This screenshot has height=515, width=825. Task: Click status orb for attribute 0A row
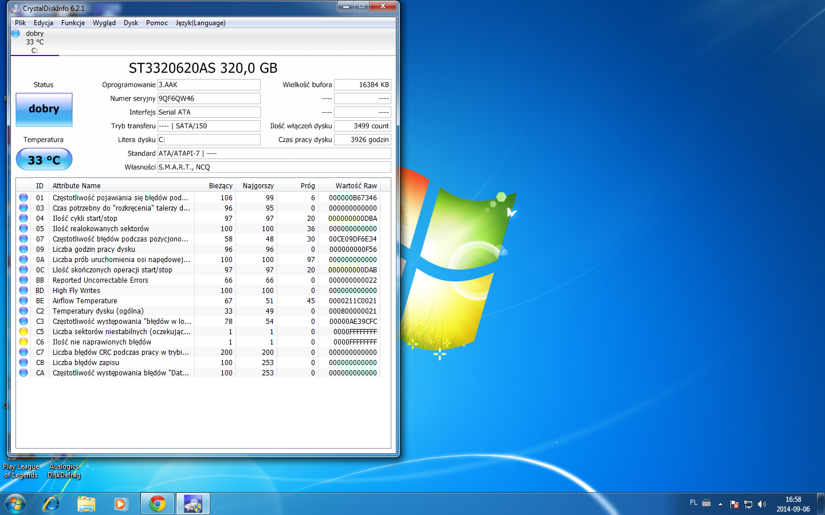(23, 259)
